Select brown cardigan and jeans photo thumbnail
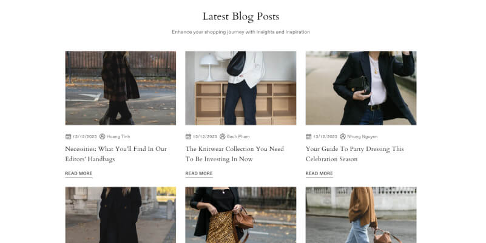Viewport: 486px width, 243px height. [361, 215]
